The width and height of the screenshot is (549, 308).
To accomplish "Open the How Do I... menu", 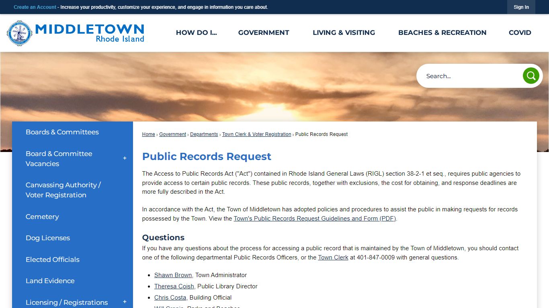I will [x=196, y=33].
